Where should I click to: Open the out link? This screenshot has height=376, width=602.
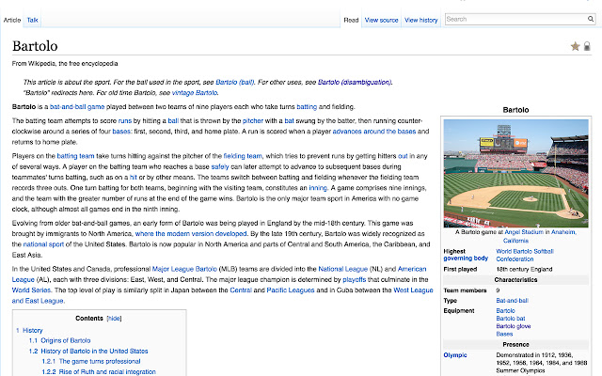403,156
